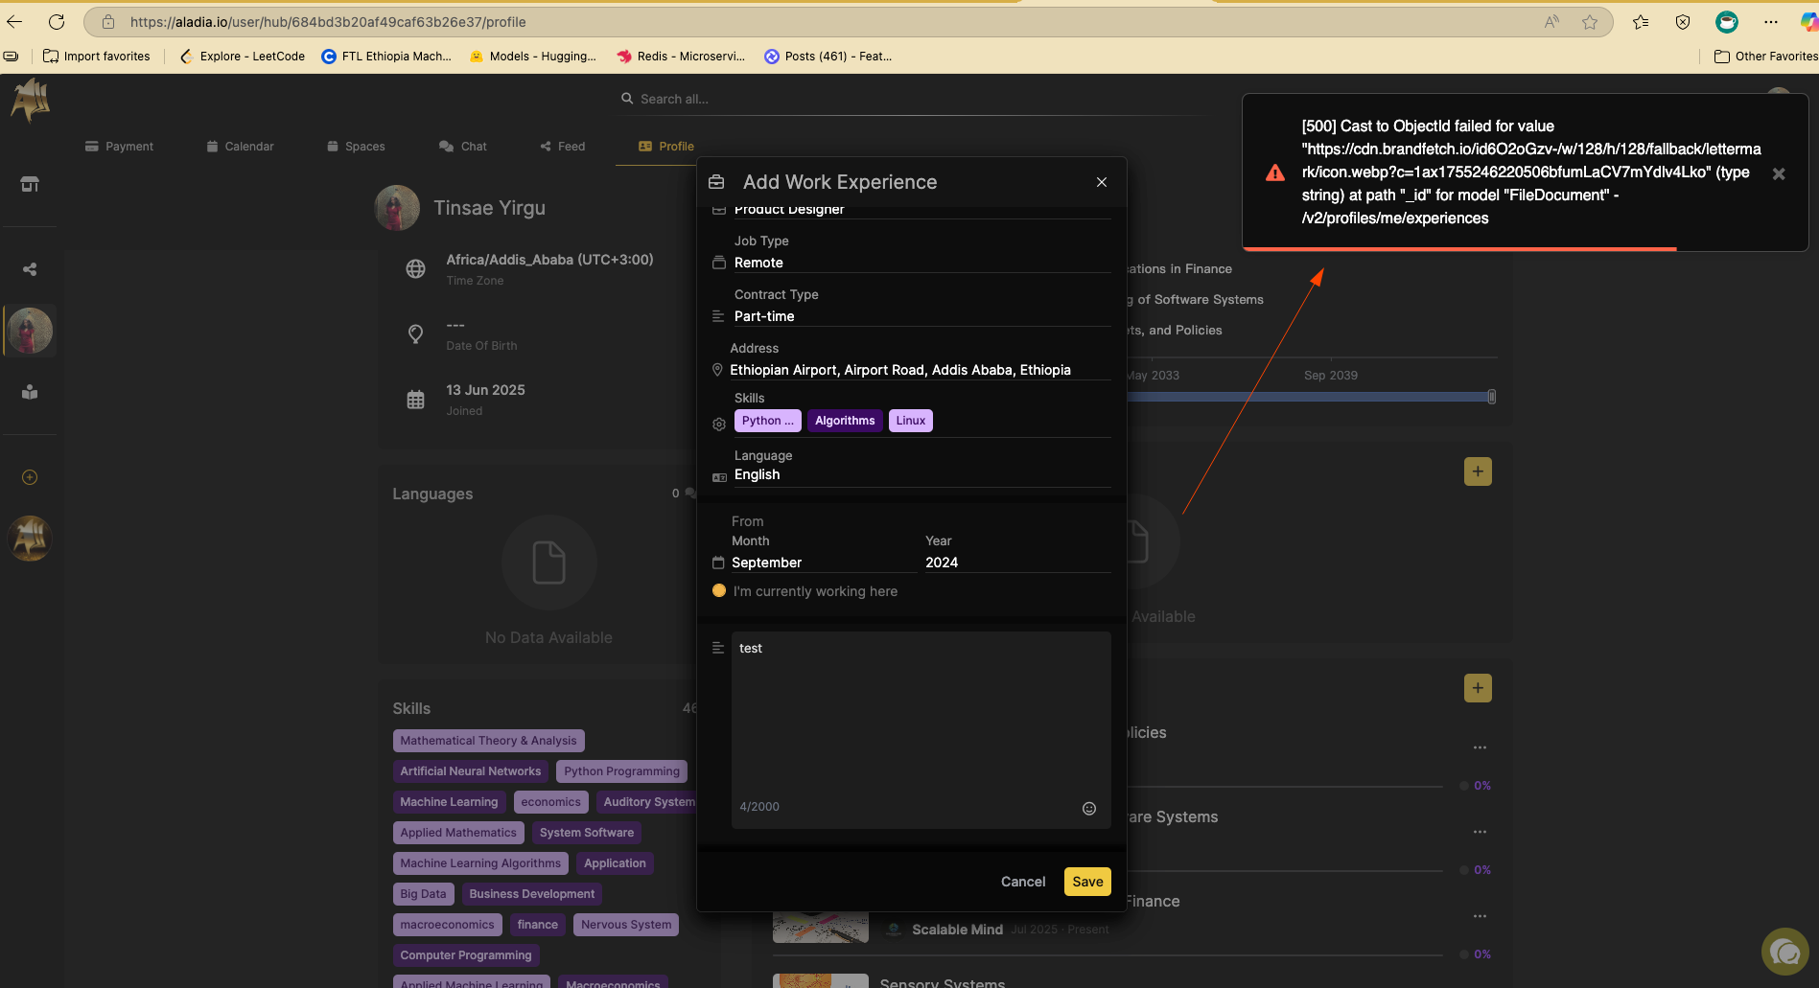Open Models - Hugging... bookmark
This screenshot has height=988, width=1819.
pos(532,57)
